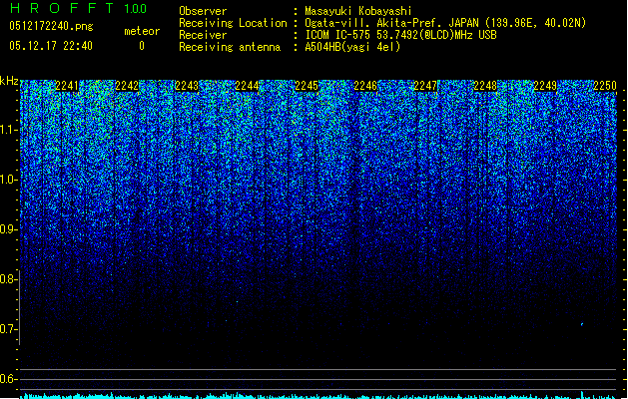Screen dimensions: 628x399
Task: Click the meteor label
Action: (142, 31)
